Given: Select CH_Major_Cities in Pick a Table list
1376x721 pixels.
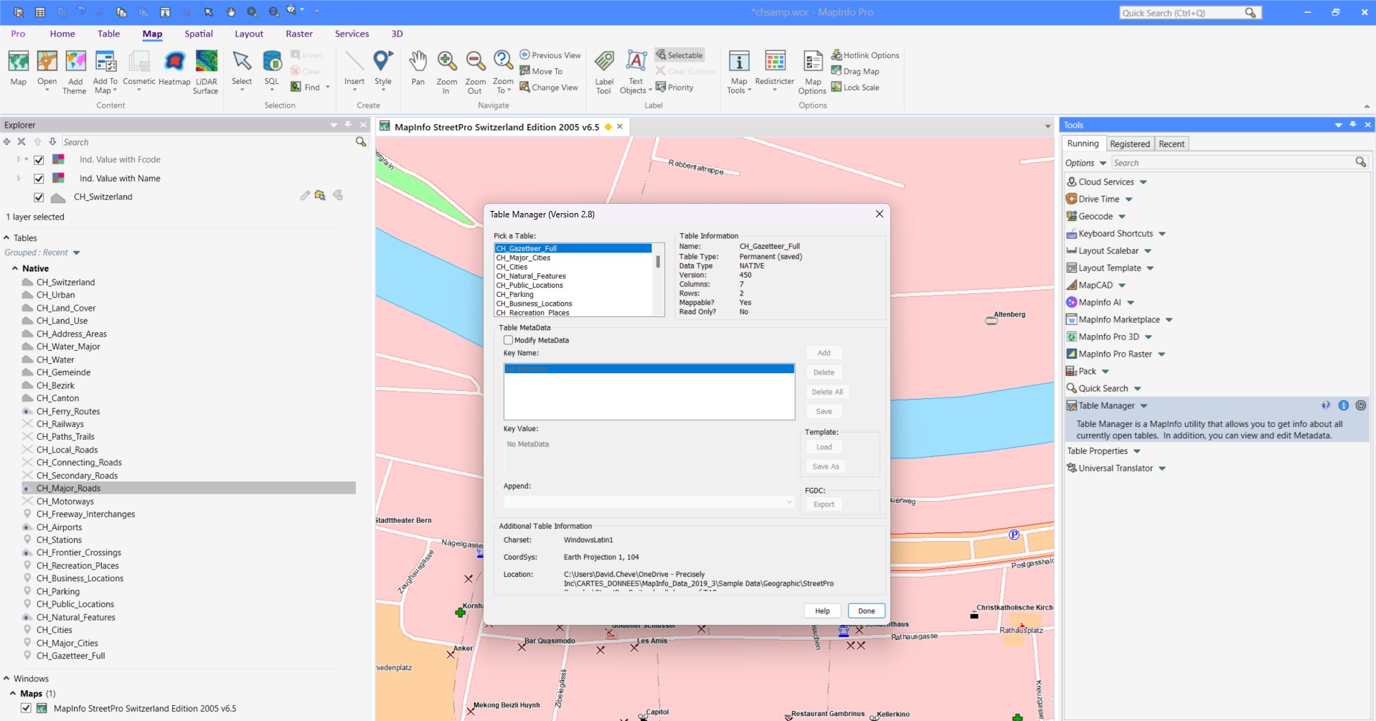Looking at the screenshot, I should tap(573, 258).
